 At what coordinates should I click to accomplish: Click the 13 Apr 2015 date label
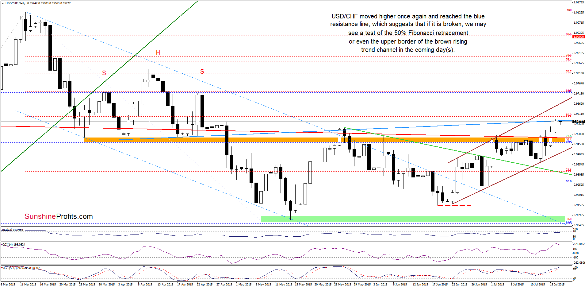point(165,285)
